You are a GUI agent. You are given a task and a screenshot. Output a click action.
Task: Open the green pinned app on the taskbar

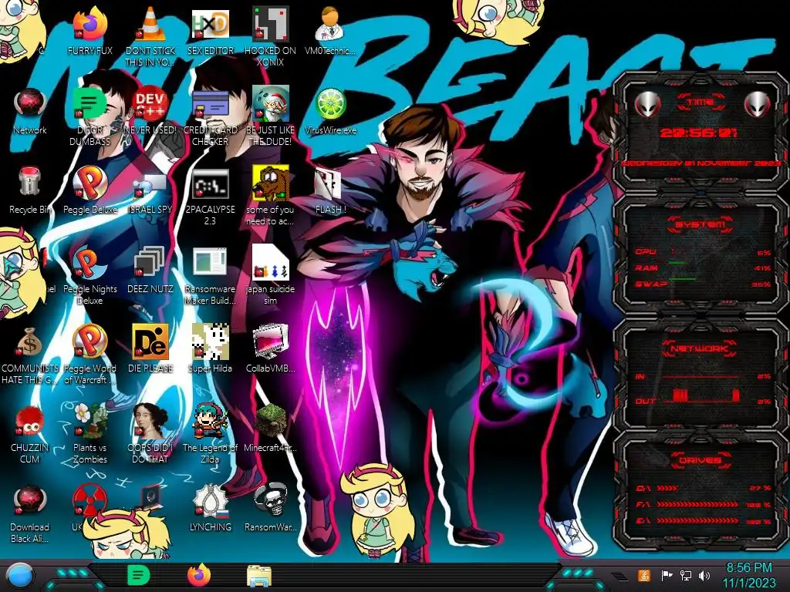(138, 575)
